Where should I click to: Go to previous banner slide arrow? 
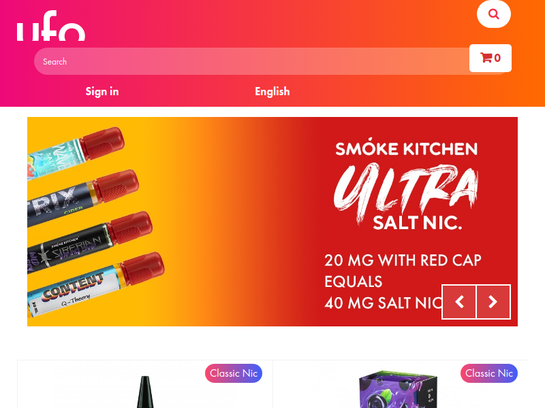(x=458, y=302)
